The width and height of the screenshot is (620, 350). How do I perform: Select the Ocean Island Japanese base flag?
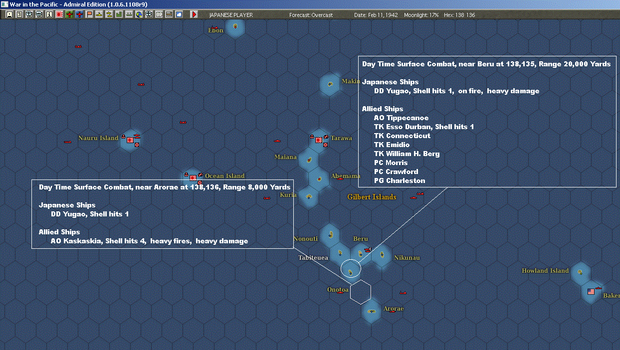click(x=193, y=177)
